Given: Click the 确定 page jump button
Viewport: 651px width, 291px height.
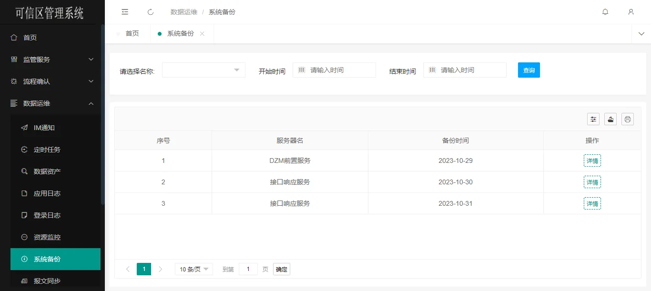Looking at the screenshot, I should point(281,269).
